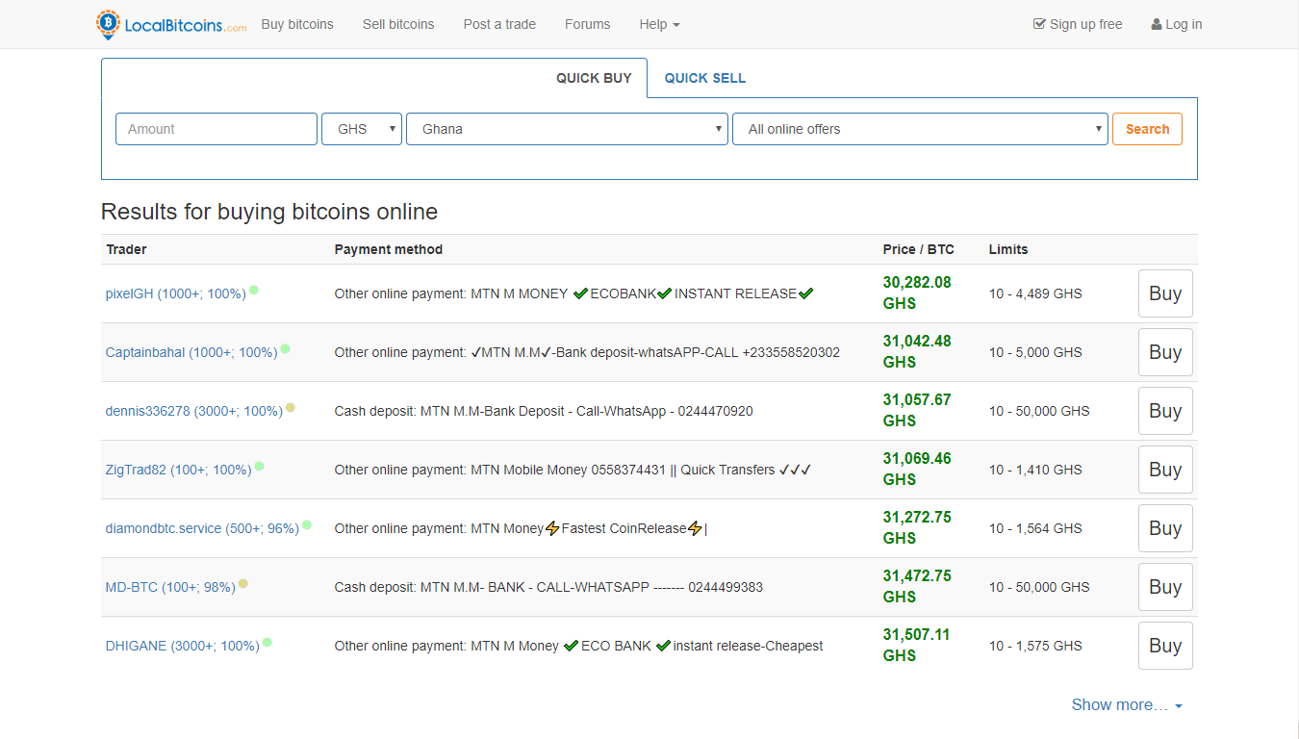Click price 31,057.67 GHS
The width and height of the screenshot is (1299, 739).
[x=917, y=411]
